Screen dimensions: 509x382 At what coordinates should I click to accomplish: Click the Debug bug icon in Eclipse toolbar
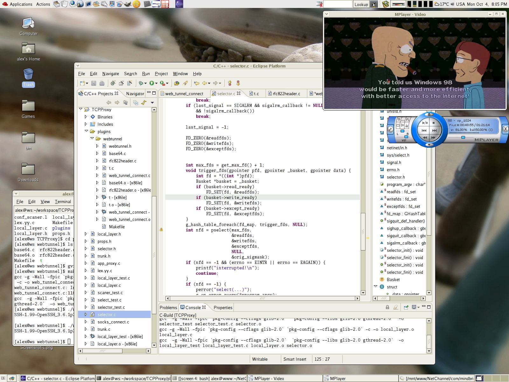[x=141, y=83]
